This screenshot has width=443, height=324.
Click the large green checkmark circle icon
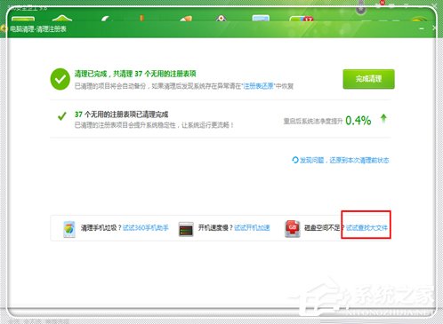[x=60, y=79]
